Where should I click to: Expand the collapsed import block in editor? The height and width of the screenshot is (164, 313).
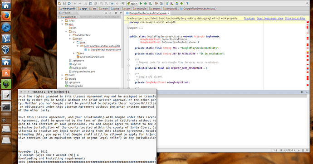pos(128,28)
